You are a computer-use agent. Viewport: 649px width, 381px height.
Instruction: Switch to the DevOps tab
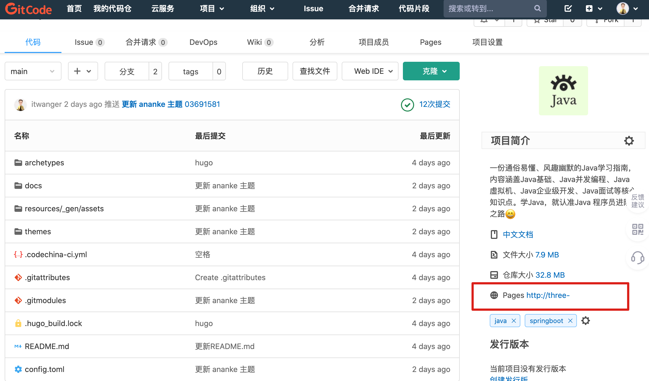coord(203,42)
